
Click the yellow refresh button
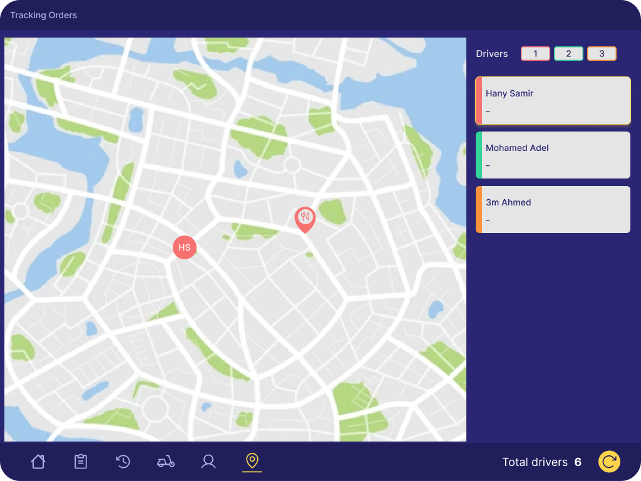(609, 462)
